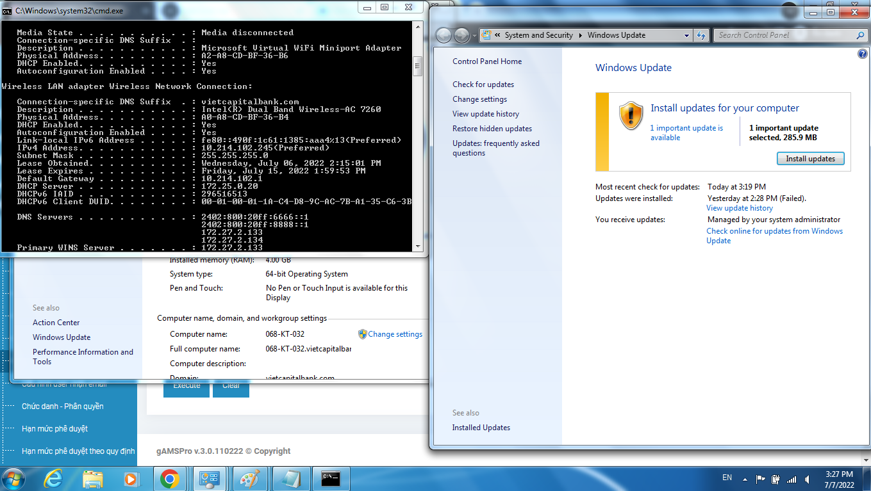Screen dimensions: 871x491
Task: Open the wireless network signal tray icon
Action: (792, 479)
